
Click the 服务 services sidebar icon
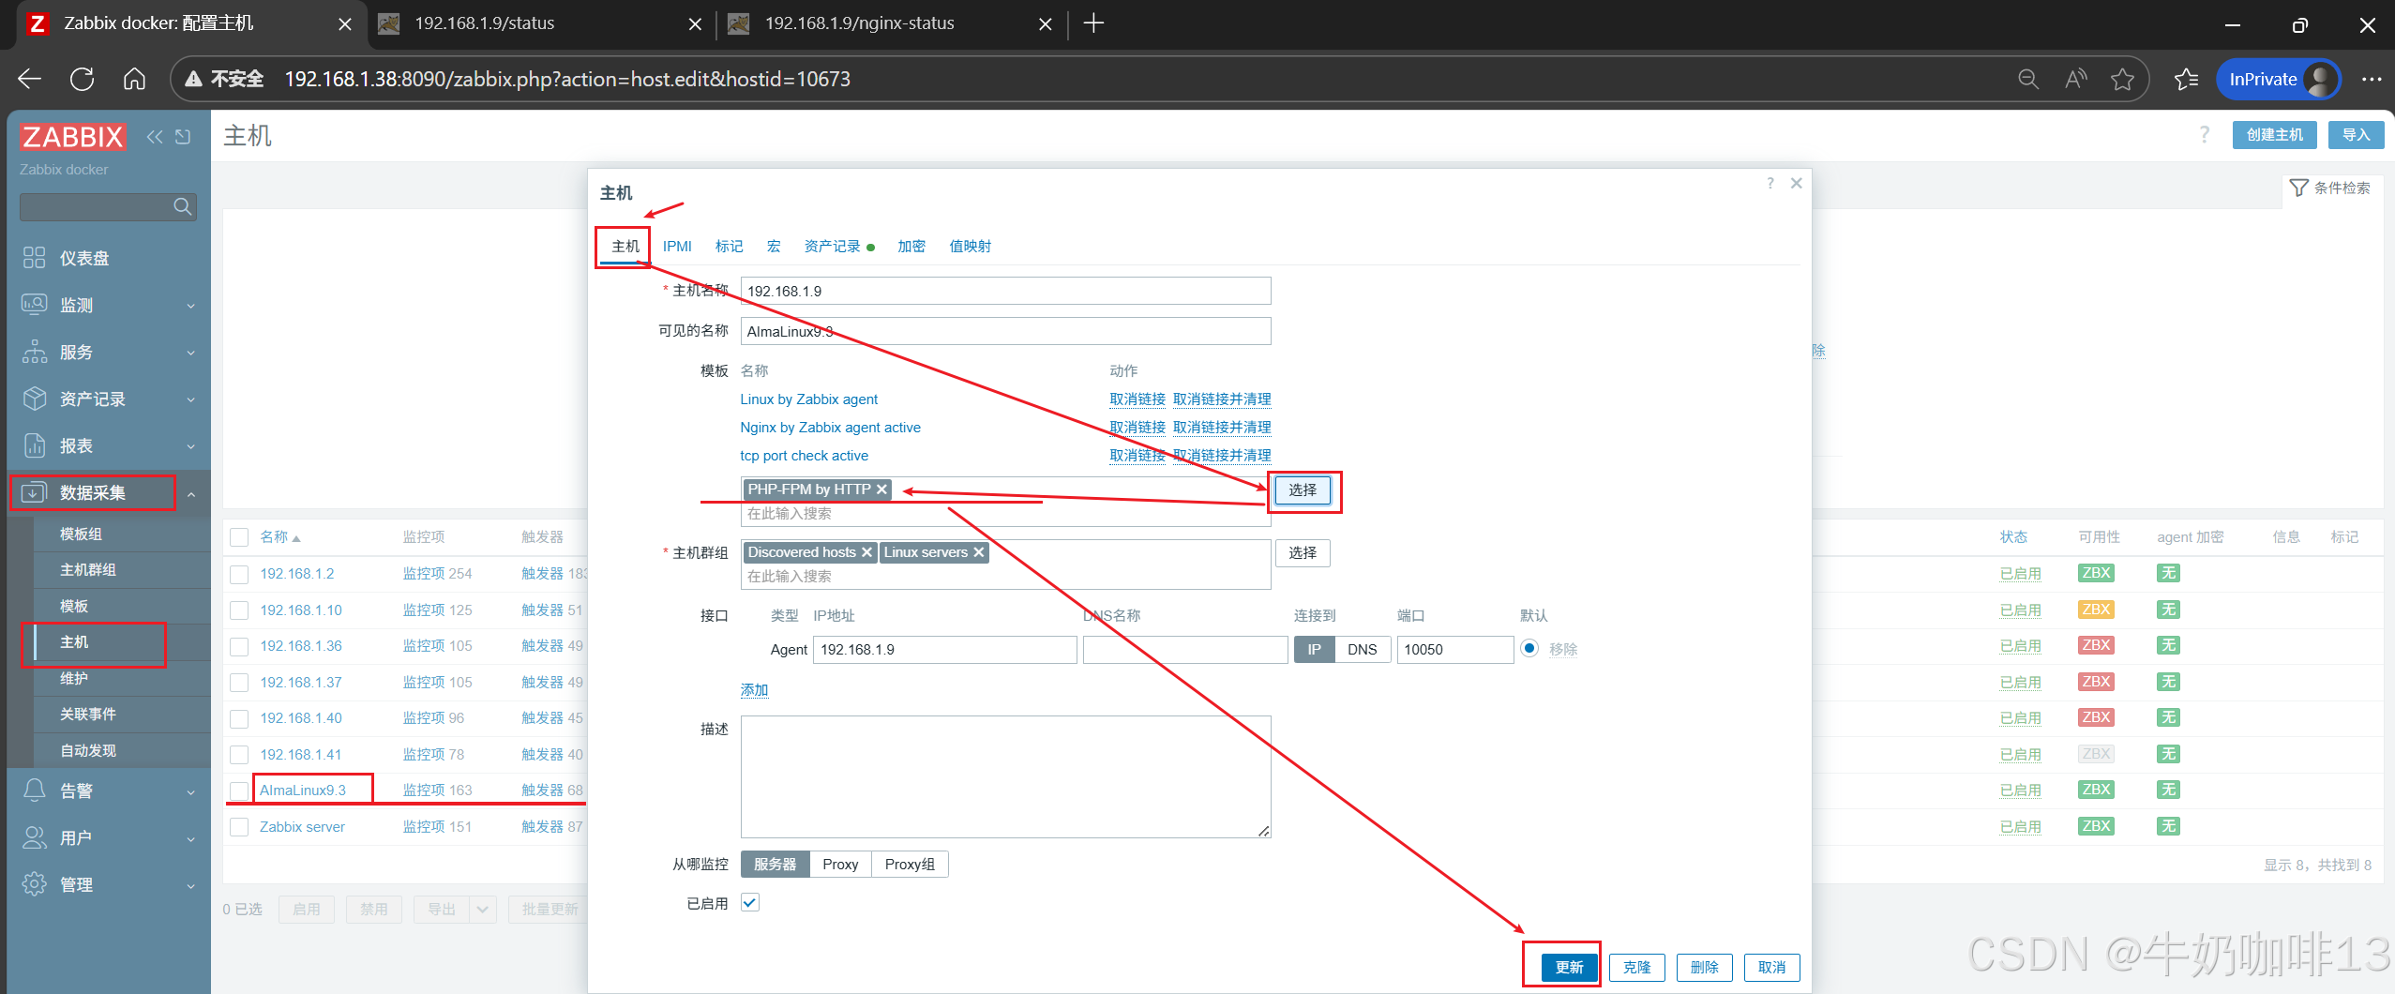pyautogui.click(x=35, y=352)
